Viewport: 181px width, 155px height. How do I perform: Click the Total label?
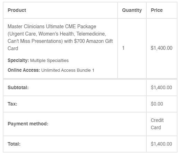pos(14,144)
